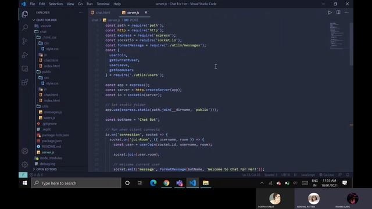The width and height of the screenshot is (372, 209).
Task: Change the UTF-8 encoding in status bar
Action: [285, 175]
